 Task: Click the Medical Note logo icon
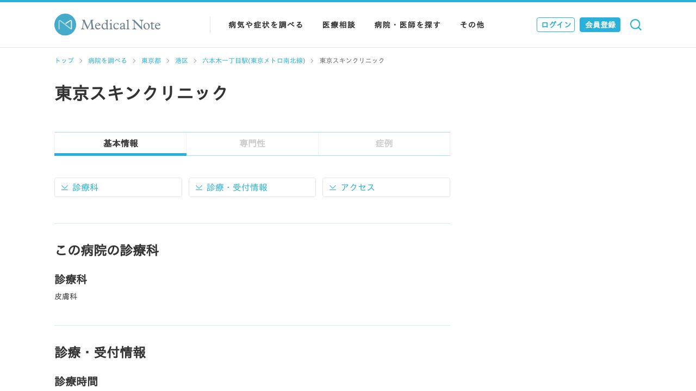[x=64, y=24]
